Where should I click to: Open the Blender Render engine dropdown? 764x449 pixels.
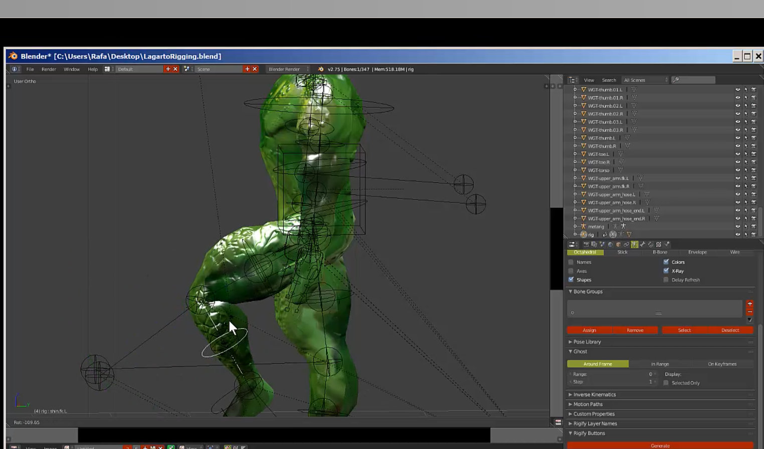[x=287, y=69]
